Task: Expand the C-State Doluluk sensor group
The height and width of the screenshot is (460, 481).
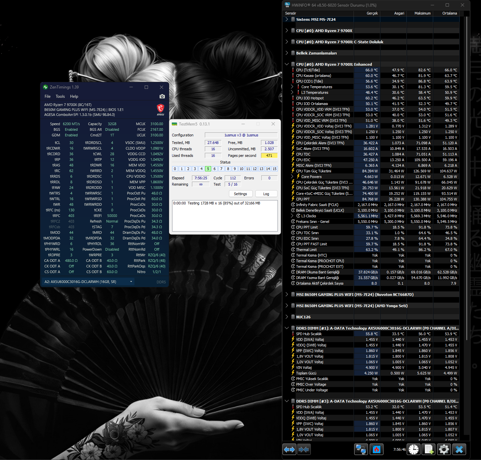Action: (287, 42)
